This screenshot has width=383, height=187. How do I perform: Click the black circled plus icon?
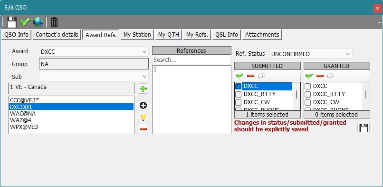click(143, 105)
